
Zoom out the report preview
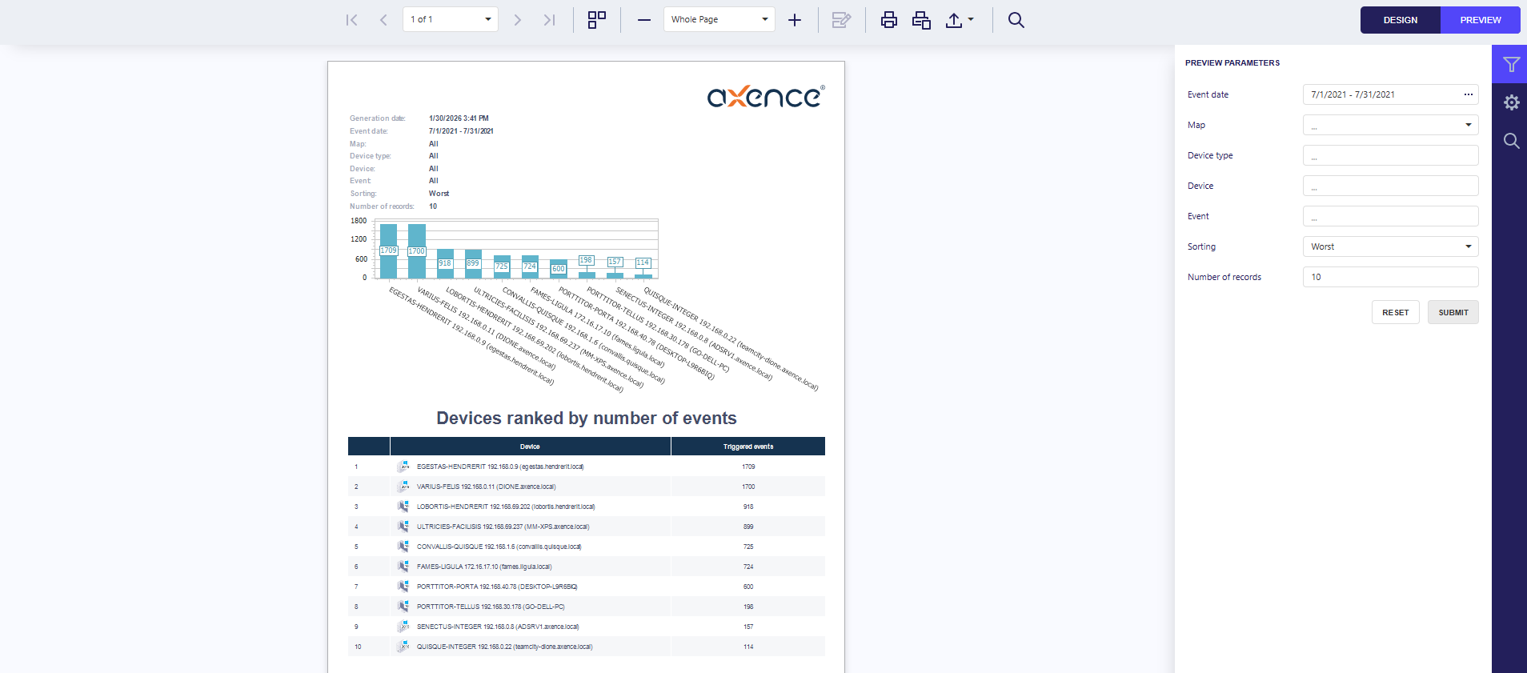(644, 20)
